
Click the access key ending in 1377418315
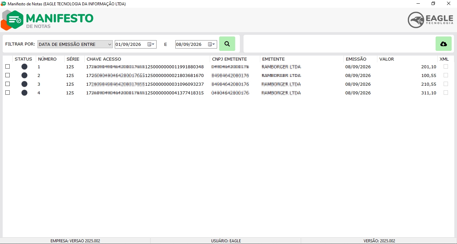pos(145,93)
